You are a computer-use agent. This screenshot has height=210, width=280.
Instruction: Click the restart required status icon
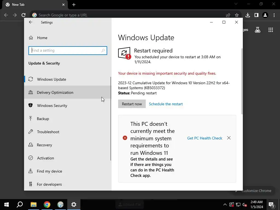click(x=124, y=53)
